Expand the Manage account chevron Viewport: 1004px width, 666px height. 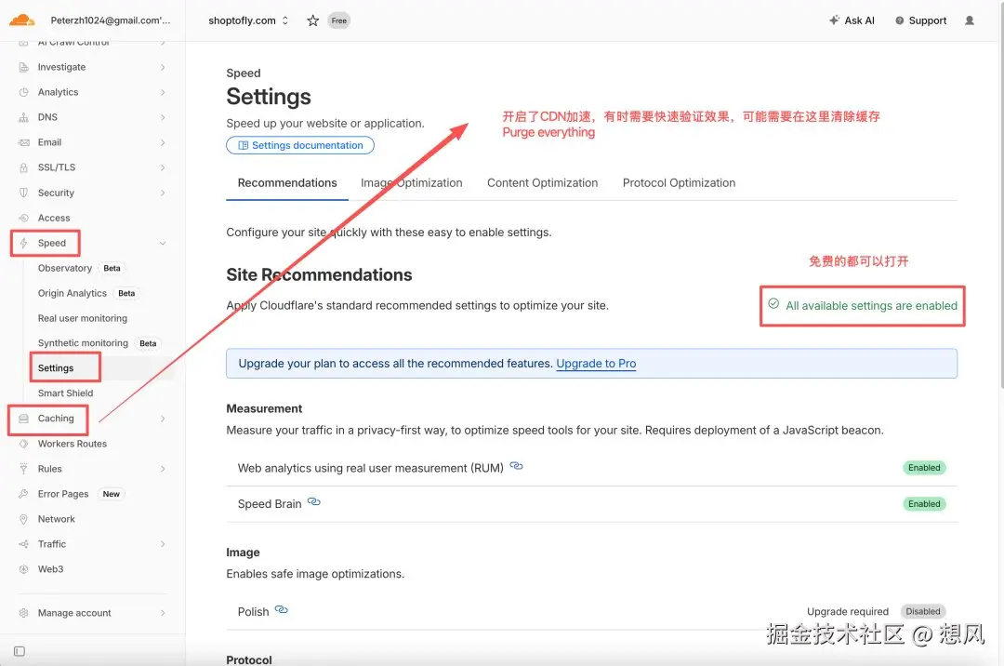(x=163, y=613)
